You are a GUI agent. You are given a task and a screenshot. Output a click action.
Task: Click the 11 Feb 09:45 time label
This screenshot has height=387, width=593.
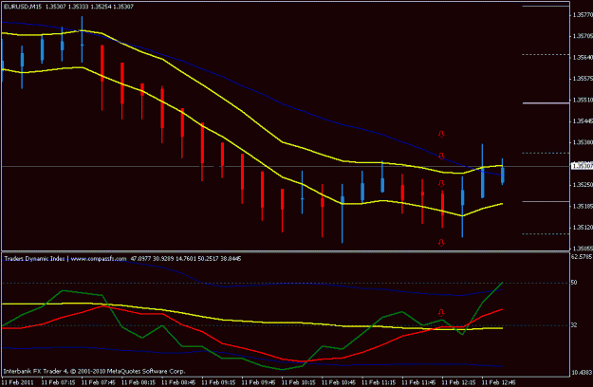[x=259, y=382]
